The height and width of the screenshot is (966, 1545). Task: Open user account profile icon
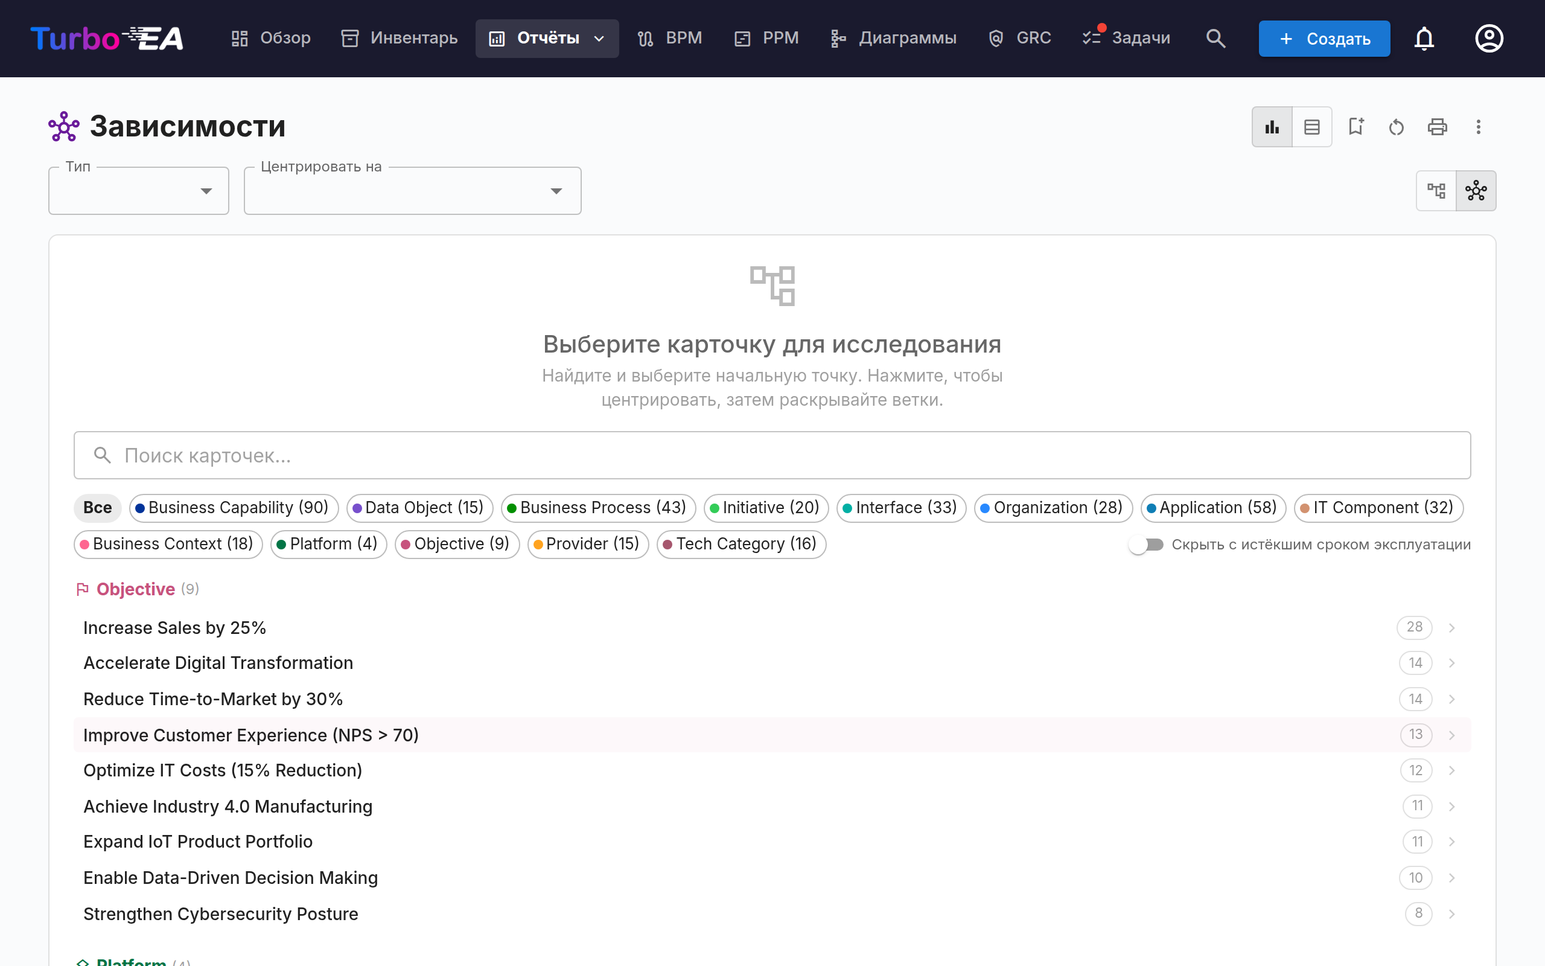1489,38
